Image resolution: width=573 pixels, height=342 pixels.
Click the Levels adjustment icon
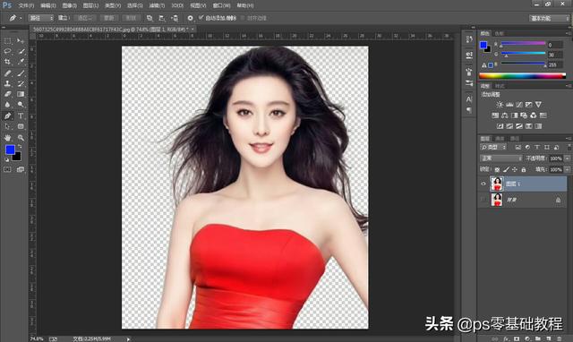click(x=509, y=105)
